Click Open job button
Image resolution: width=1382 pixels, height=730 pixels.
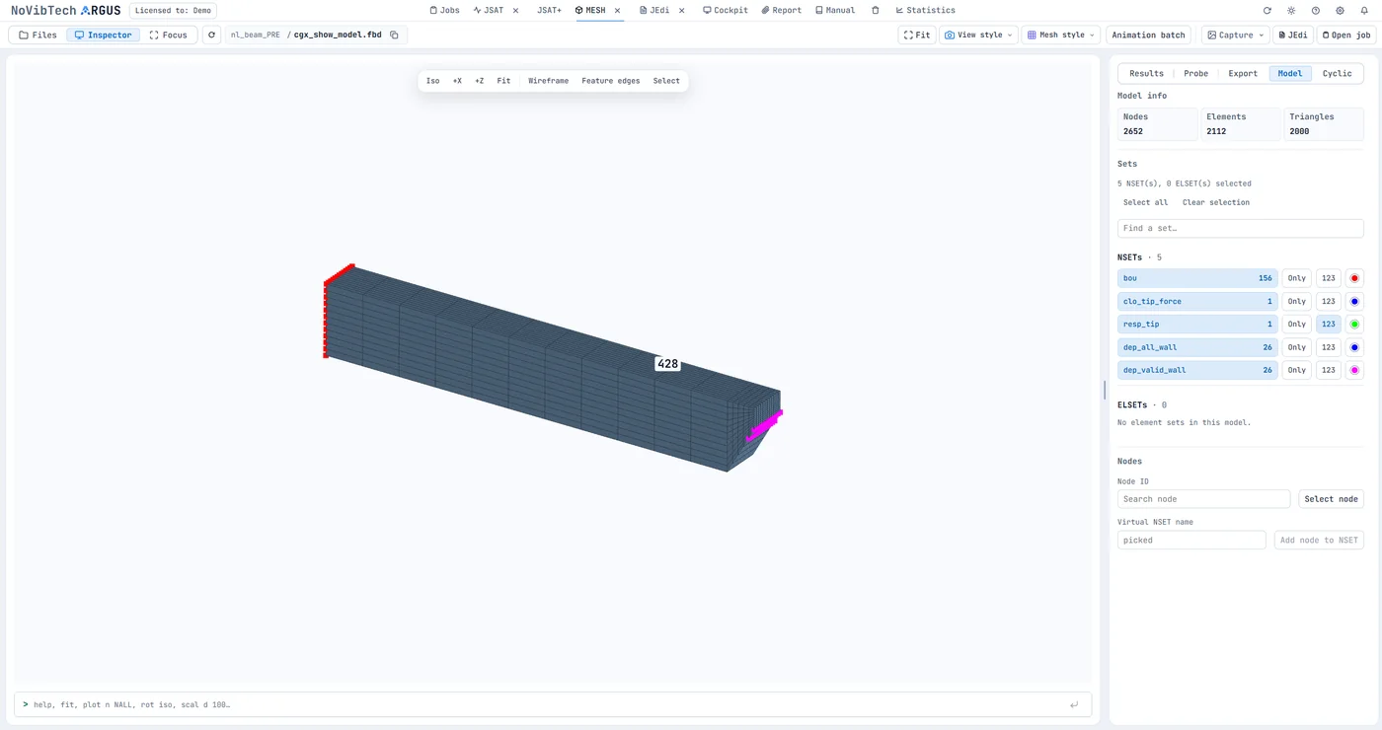pyautogui.click(x=1345, y=35)
